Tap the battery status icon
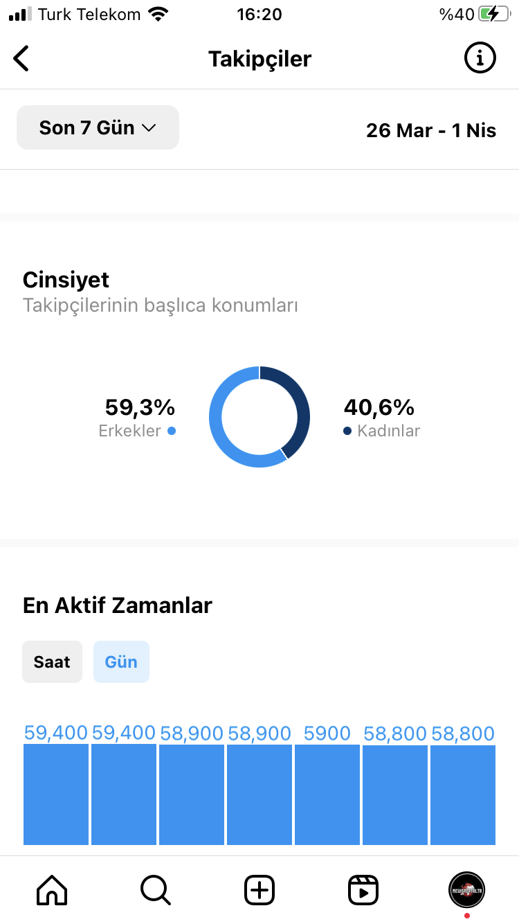The image size is (519, 924). pos(494,15)
